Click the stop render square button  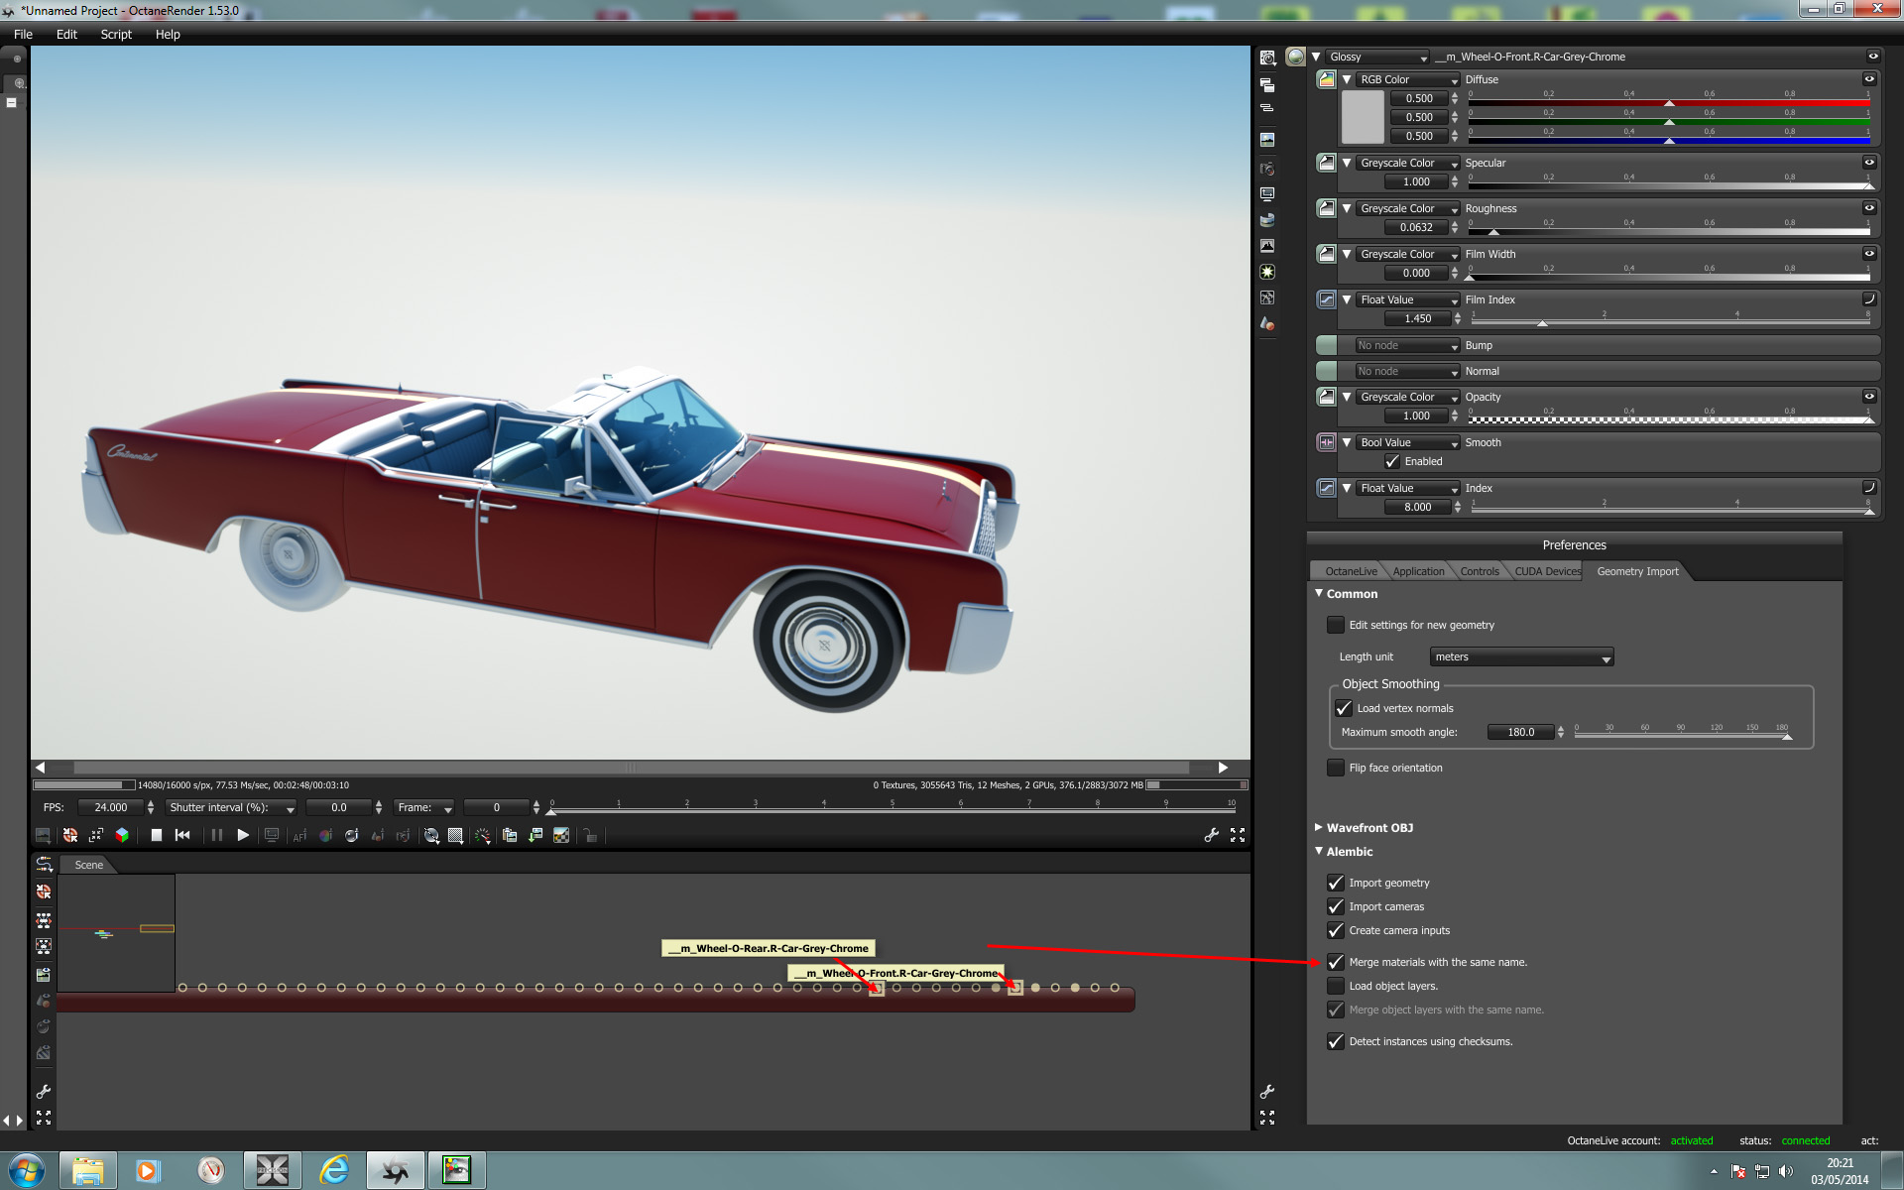coord(157,835)
